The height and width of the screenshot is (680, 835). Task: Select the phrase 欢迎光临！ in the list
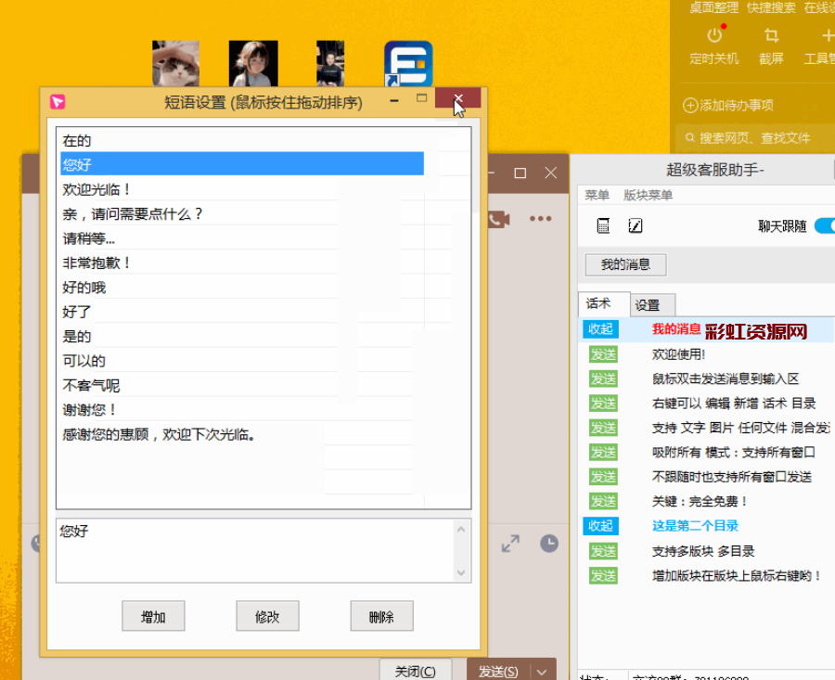point(97,189)
